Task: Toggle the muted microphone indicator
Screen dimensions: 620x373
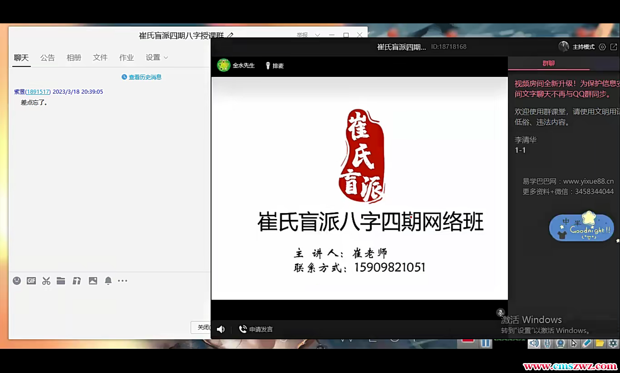Action: (500, 313)
